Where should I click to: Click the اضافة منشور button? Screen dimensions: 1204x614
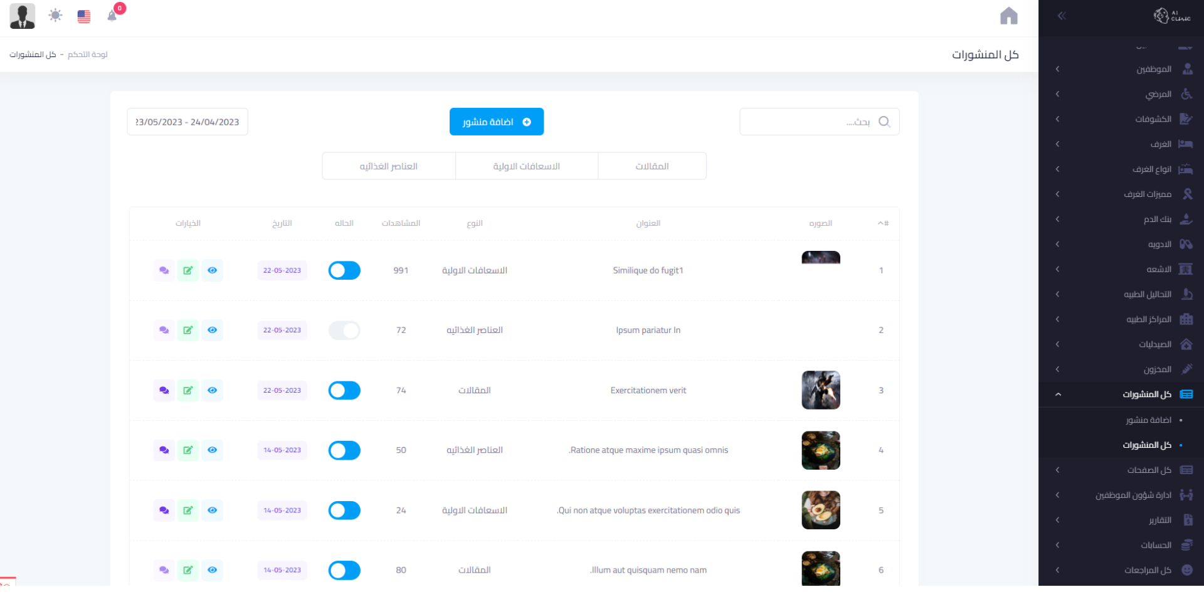[496, 122]
